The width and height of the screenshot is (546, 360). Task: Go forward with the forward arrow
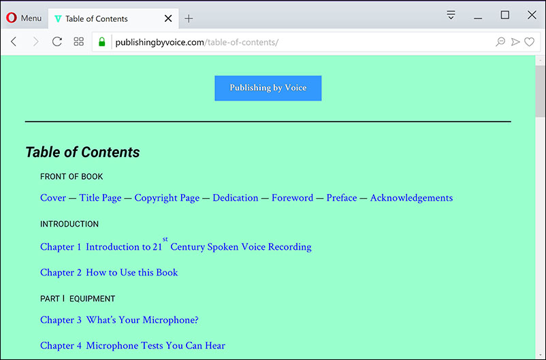pyautogui.click(x=35, y=42)
